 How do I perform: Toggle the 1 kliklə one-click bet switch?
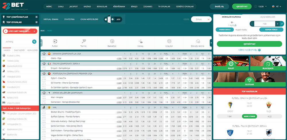(232, 22)
